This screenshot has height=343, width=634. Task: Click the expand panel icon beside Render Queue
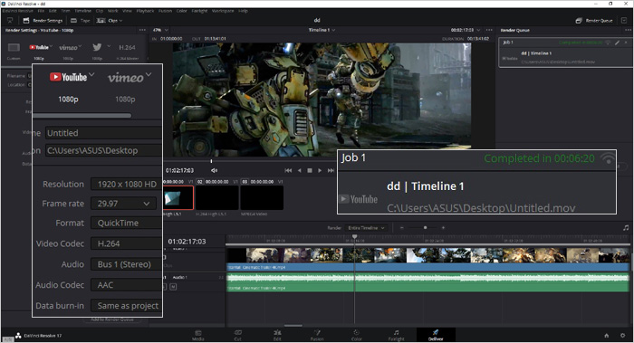point(624,20)
